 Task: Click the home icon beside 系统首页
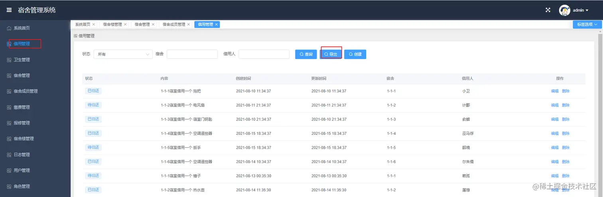(x=9, y=28)
